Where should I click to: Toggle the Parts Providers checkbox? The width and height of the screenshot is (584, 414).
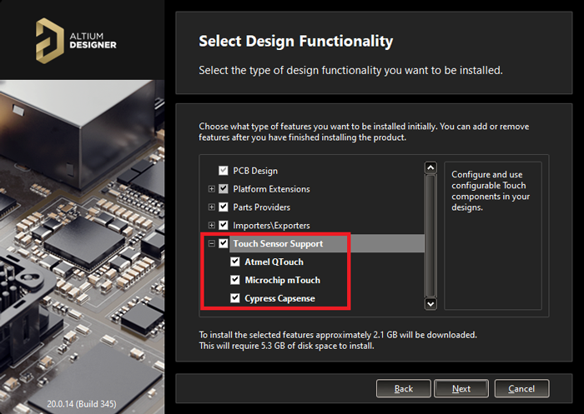(224, 207)
